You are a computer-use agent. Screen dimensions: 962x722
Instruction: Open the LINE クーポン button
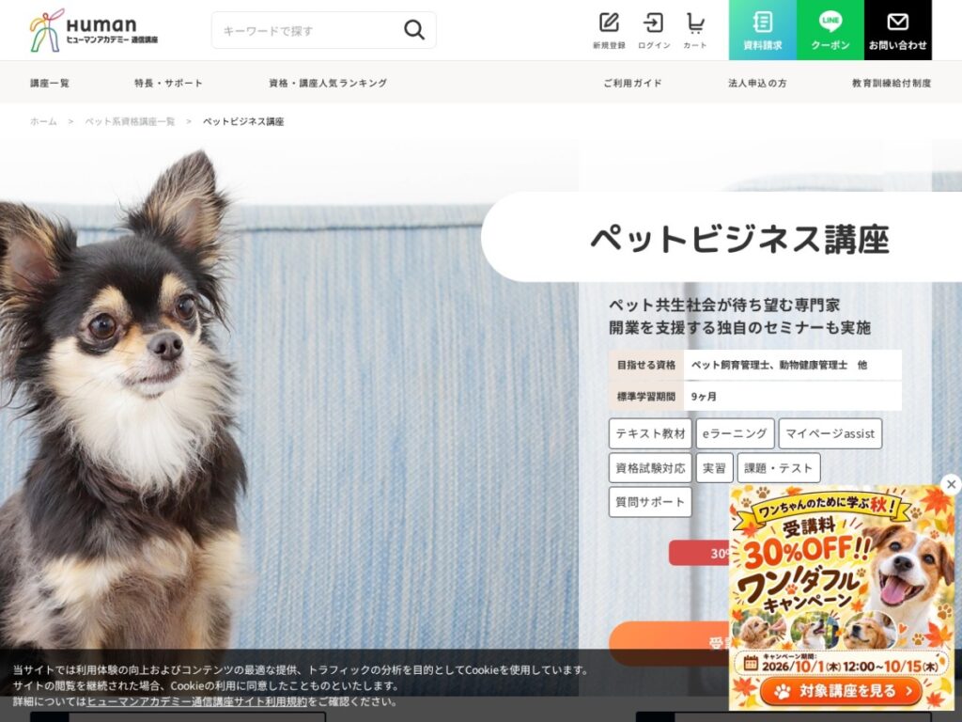pyautogui.click(x=830, y=30)
